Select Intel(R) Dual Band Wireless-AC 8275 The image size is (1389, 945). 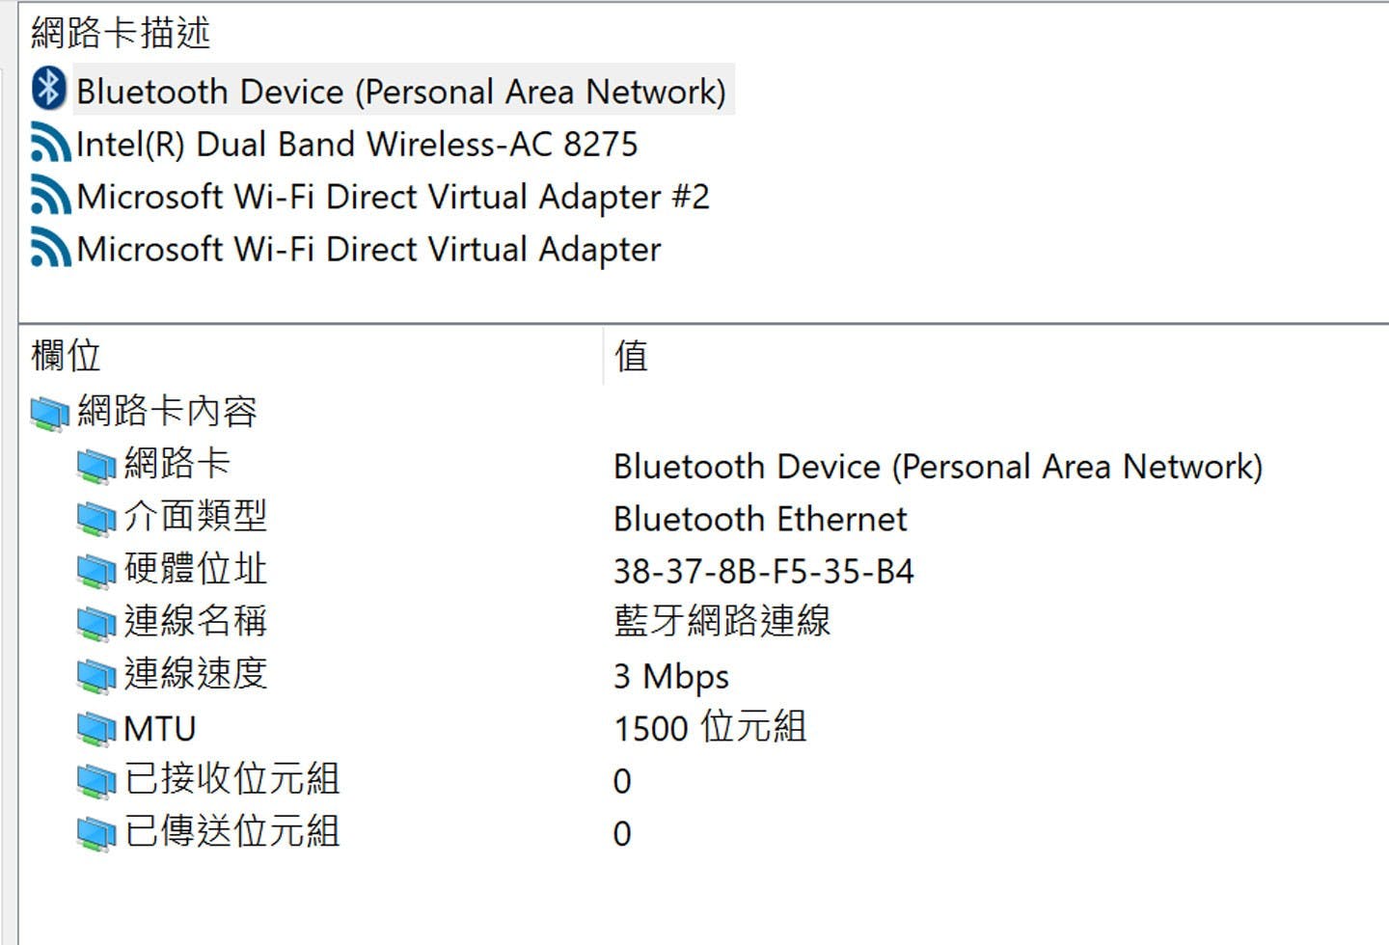coord(357,145)
